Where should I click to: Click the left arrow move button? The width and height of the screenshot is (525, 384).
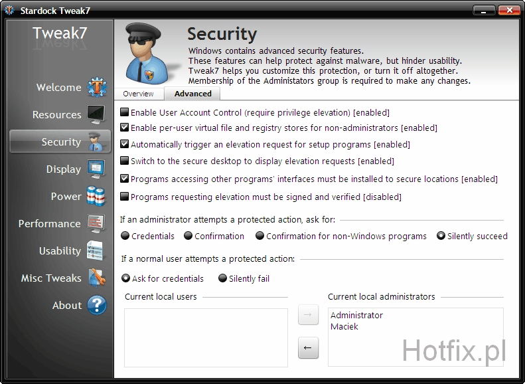coord(308,348)
